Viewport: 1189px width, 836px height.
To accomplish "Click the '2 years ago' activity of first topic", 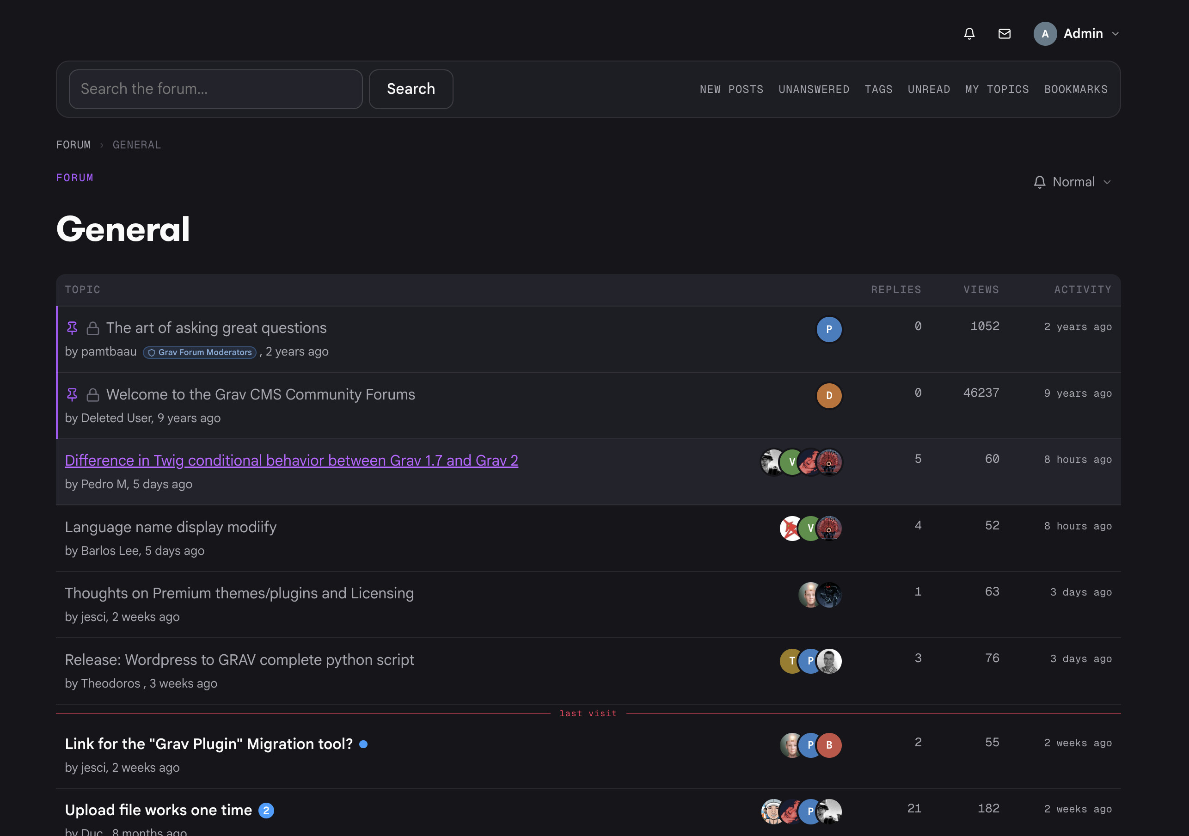I will [1078, 327].
